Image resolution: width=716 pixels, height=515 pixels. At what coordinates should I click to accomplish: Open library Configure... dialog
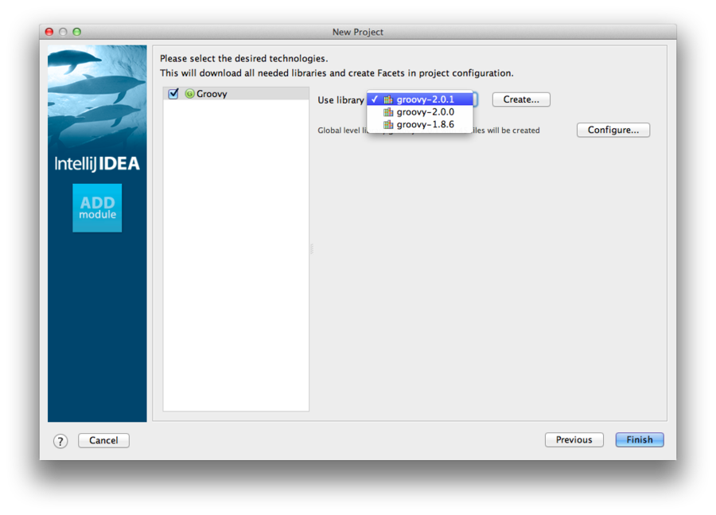pyautogui.click(x=613, y=130)
